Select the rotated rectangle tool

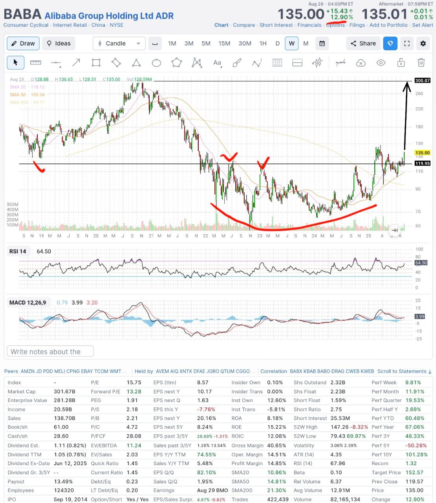(116, 62)
